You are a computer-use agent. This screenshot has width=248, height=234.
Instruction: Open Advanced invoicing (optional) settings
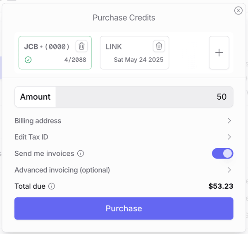124,170
